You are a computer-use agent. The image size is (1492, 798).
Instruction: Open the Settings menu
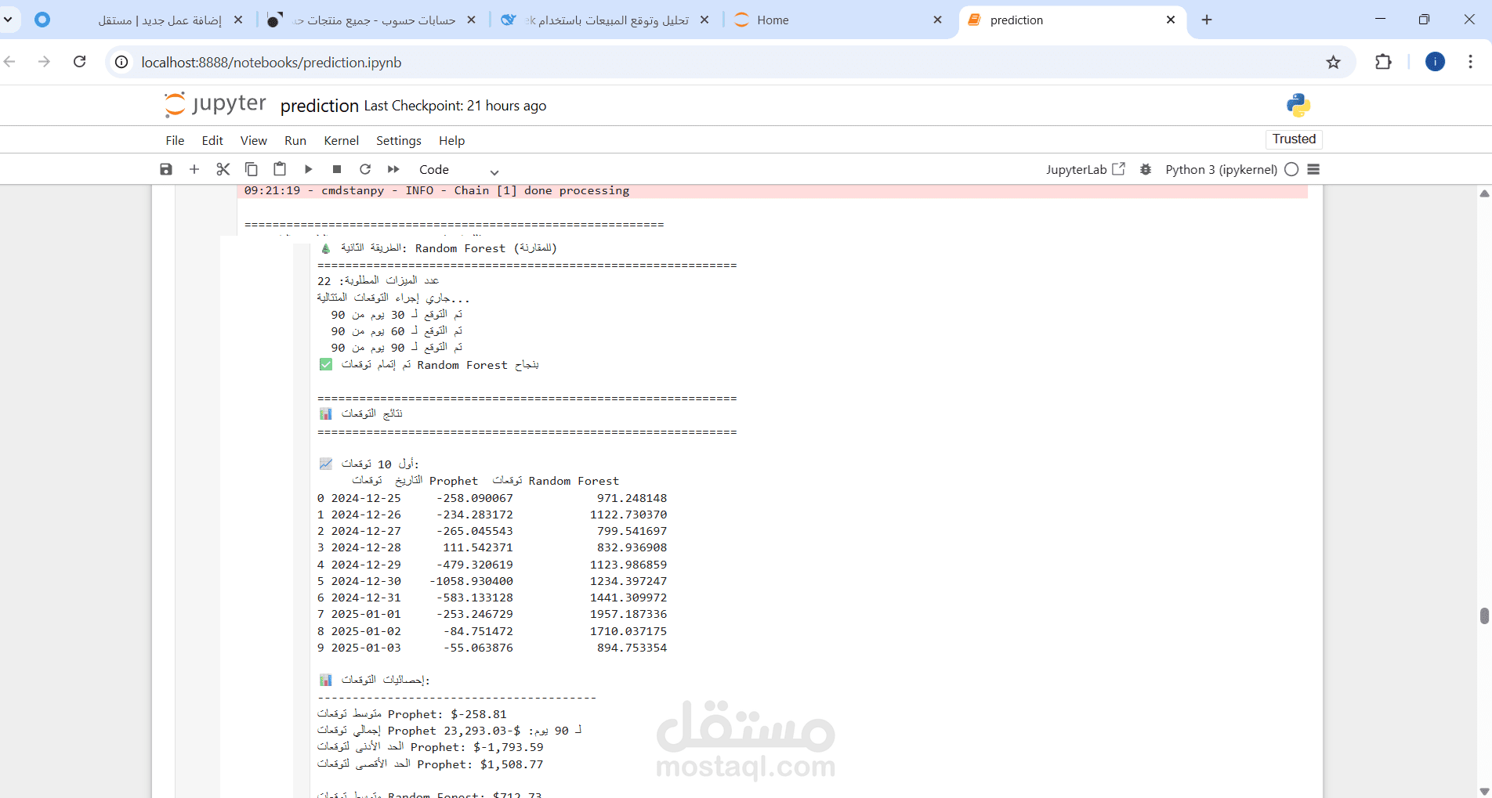(x=399, y=141)
